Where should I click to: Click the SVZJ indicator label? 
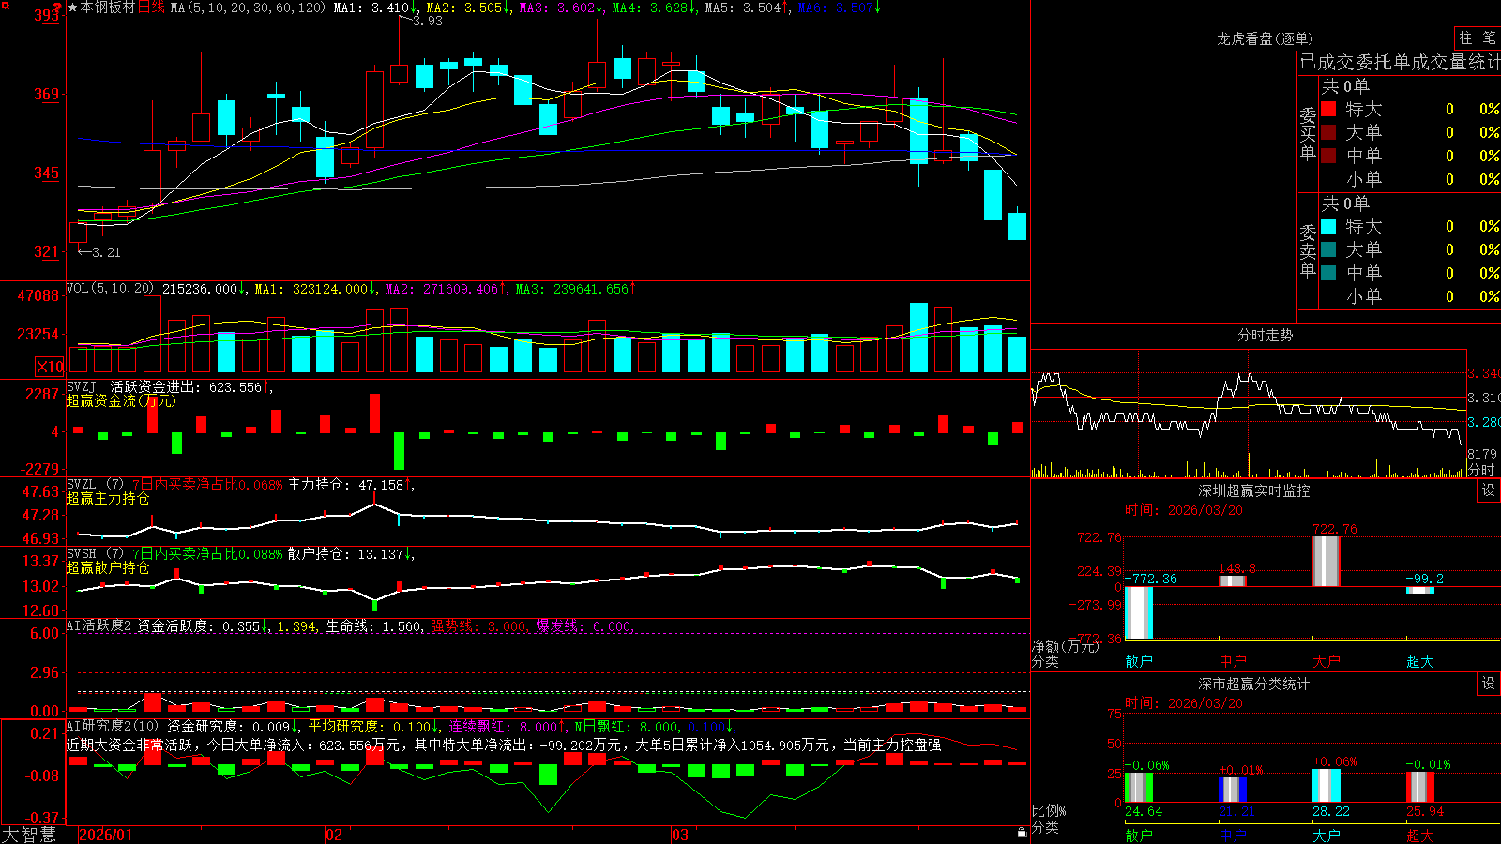[x=82, y=387]
